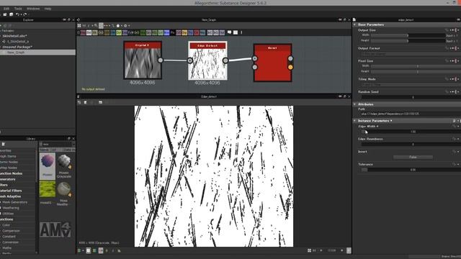Click the fit-to-view icon beside zoom percent
Image resolution: width=461 pixels, height=259 pixels.
(309, 250)
